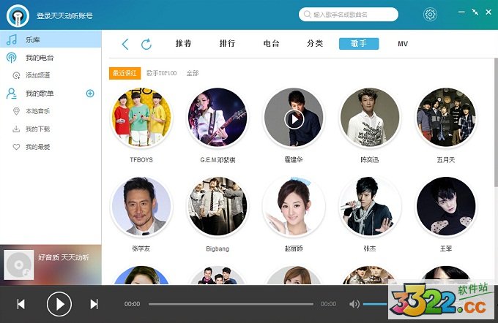The width and height of the screenshot is (498, 323).
Task: Click the TTPlayer logo avatar
Action: (x=18, y=15)
